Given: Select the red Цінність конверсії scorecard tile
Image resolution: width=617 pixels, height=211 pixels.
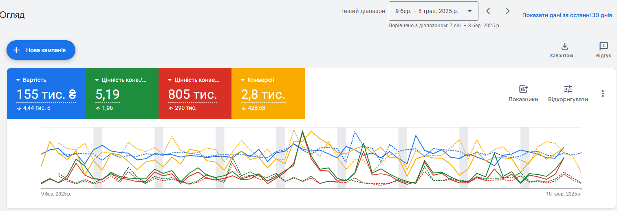Looking at the screenshot, I should (x=195, y=94).
